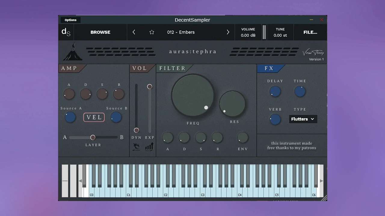Click the VOLUME 0.00 dB field
385x216 pixels.
click(x=248, y=32)
